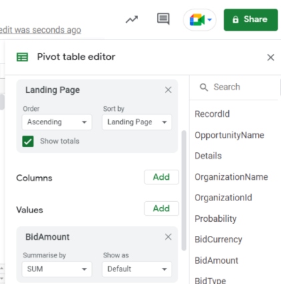Focus the field Search box
This screenshot has height=284, width=281.
pos(234,87)
